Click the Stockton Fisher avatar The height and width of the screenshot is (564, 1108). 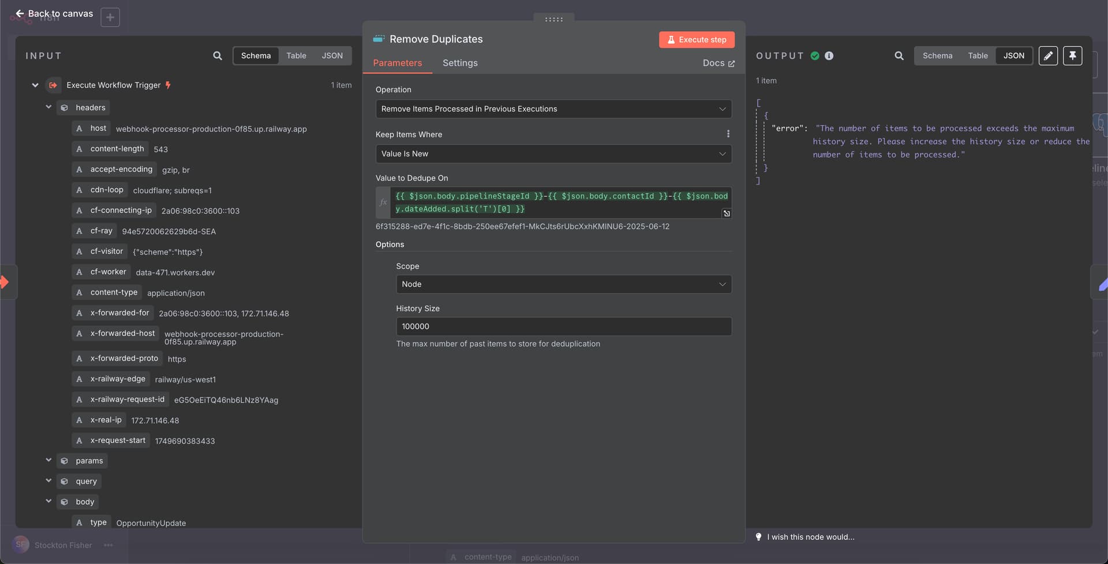[21, 544]
